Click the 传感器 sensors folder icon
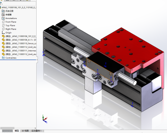Viewport: 167px width, 133px height. [3, 15]
